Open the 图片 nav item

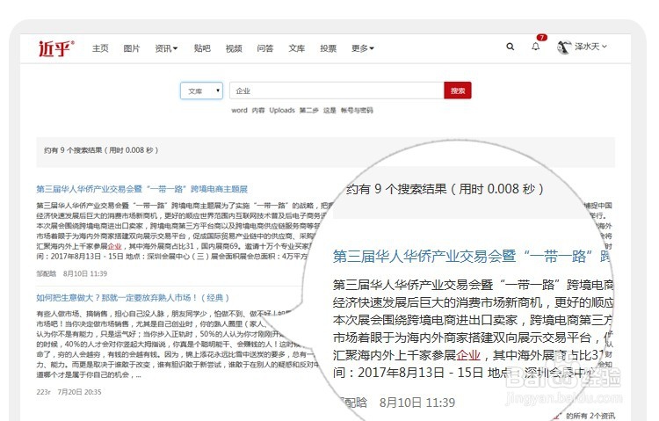132,48
